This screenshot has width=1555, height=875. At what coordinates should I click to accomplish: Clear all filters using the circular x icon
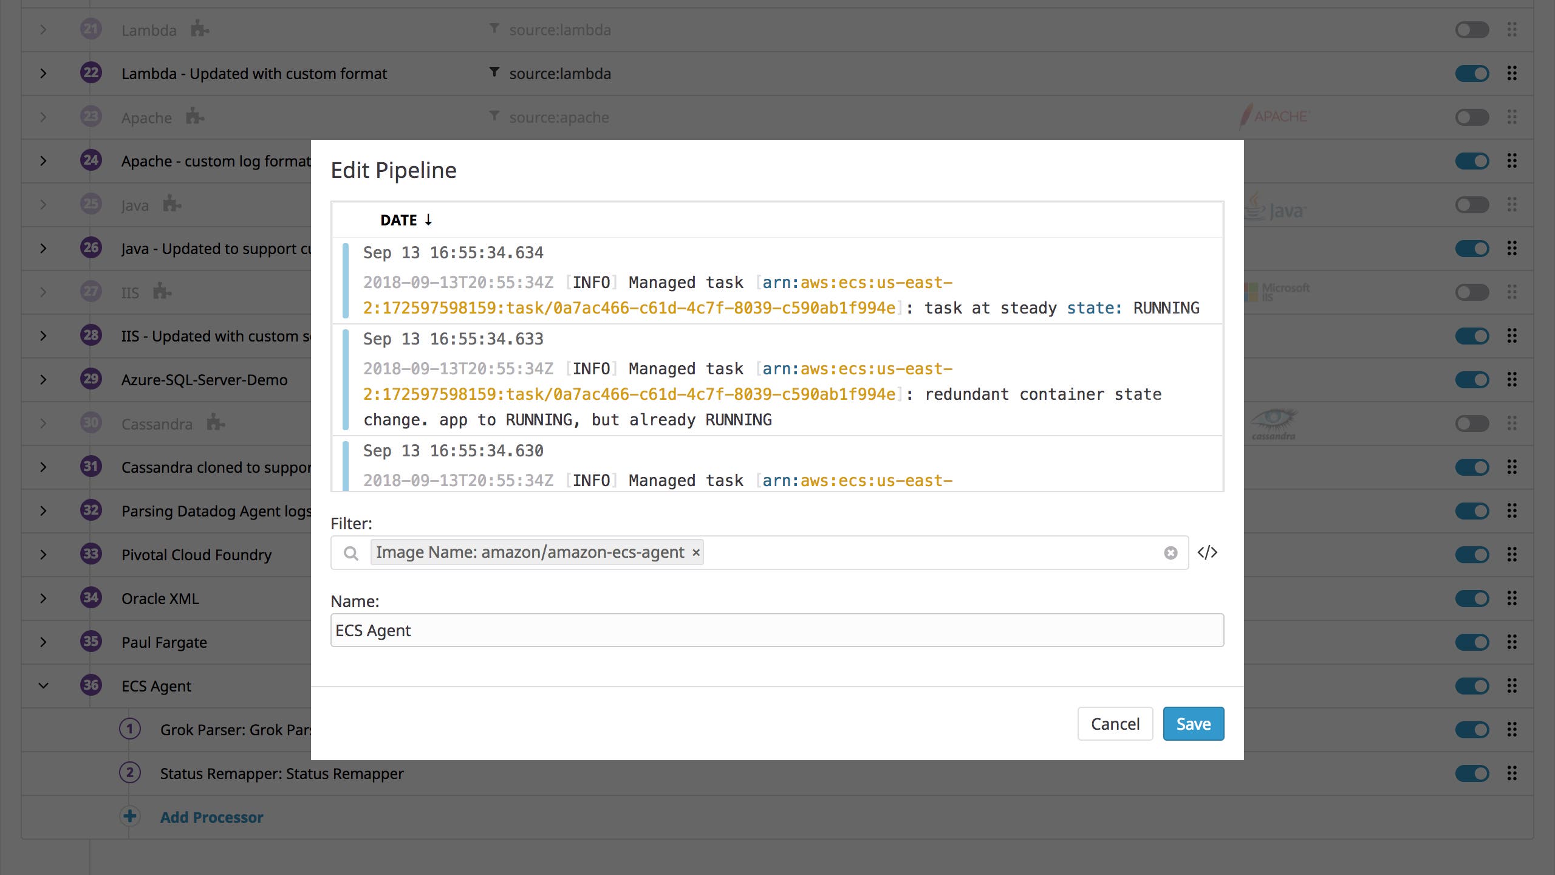pos(1170,552)
